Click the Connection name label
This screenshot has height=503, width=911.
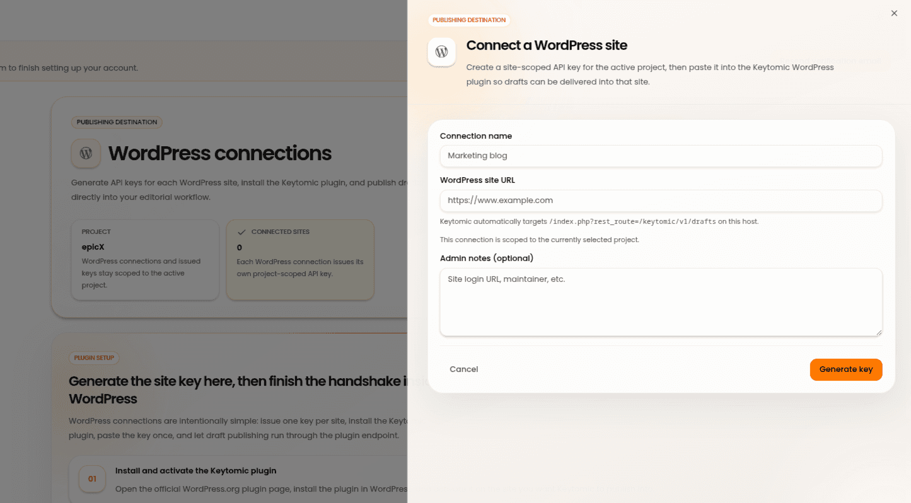pyautogui.click(x=476, y=136)
